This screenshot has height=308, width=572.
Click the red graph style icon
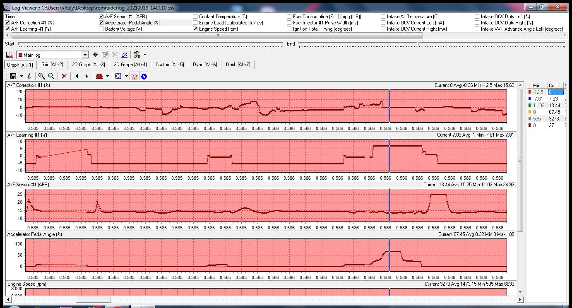tap(99, 76)
